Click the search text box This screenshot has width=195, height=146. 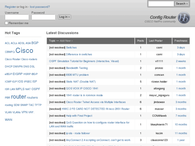pyautogui.click(x=161, y=4)
